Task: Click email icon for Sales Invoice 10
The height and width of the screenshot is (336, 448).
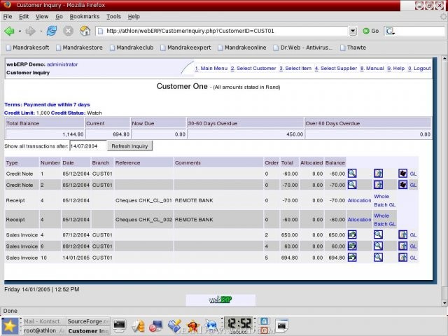Action: (403, 258)
